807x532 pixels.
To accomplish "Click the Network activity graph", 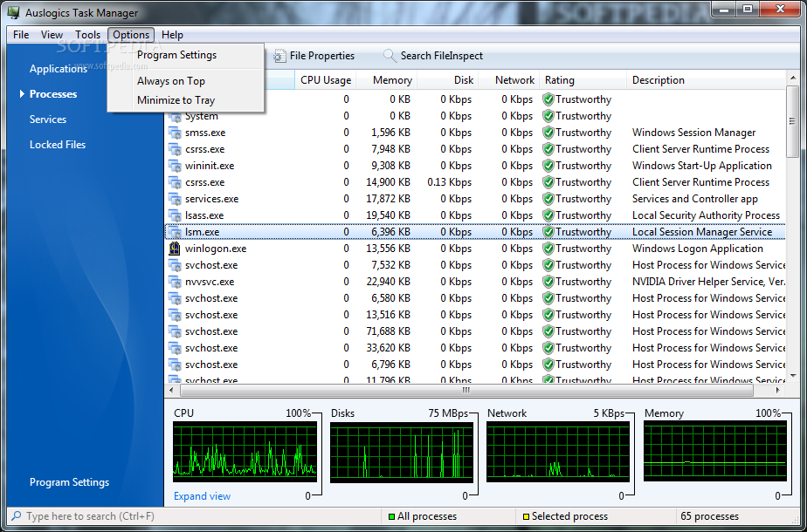I will (558, 452).
